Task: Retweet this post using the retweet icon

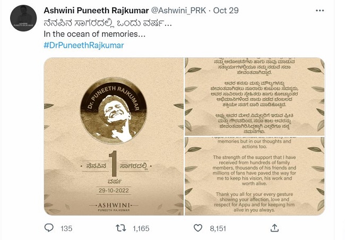Action: [121, 228]
